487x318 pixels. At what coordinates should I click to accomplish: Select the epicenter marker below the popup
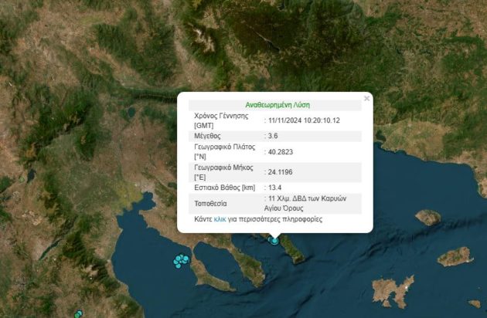tap(274, 240)
